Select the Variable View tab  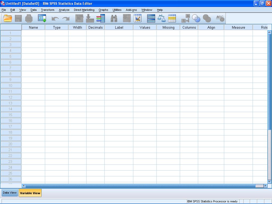coord(30,193)
